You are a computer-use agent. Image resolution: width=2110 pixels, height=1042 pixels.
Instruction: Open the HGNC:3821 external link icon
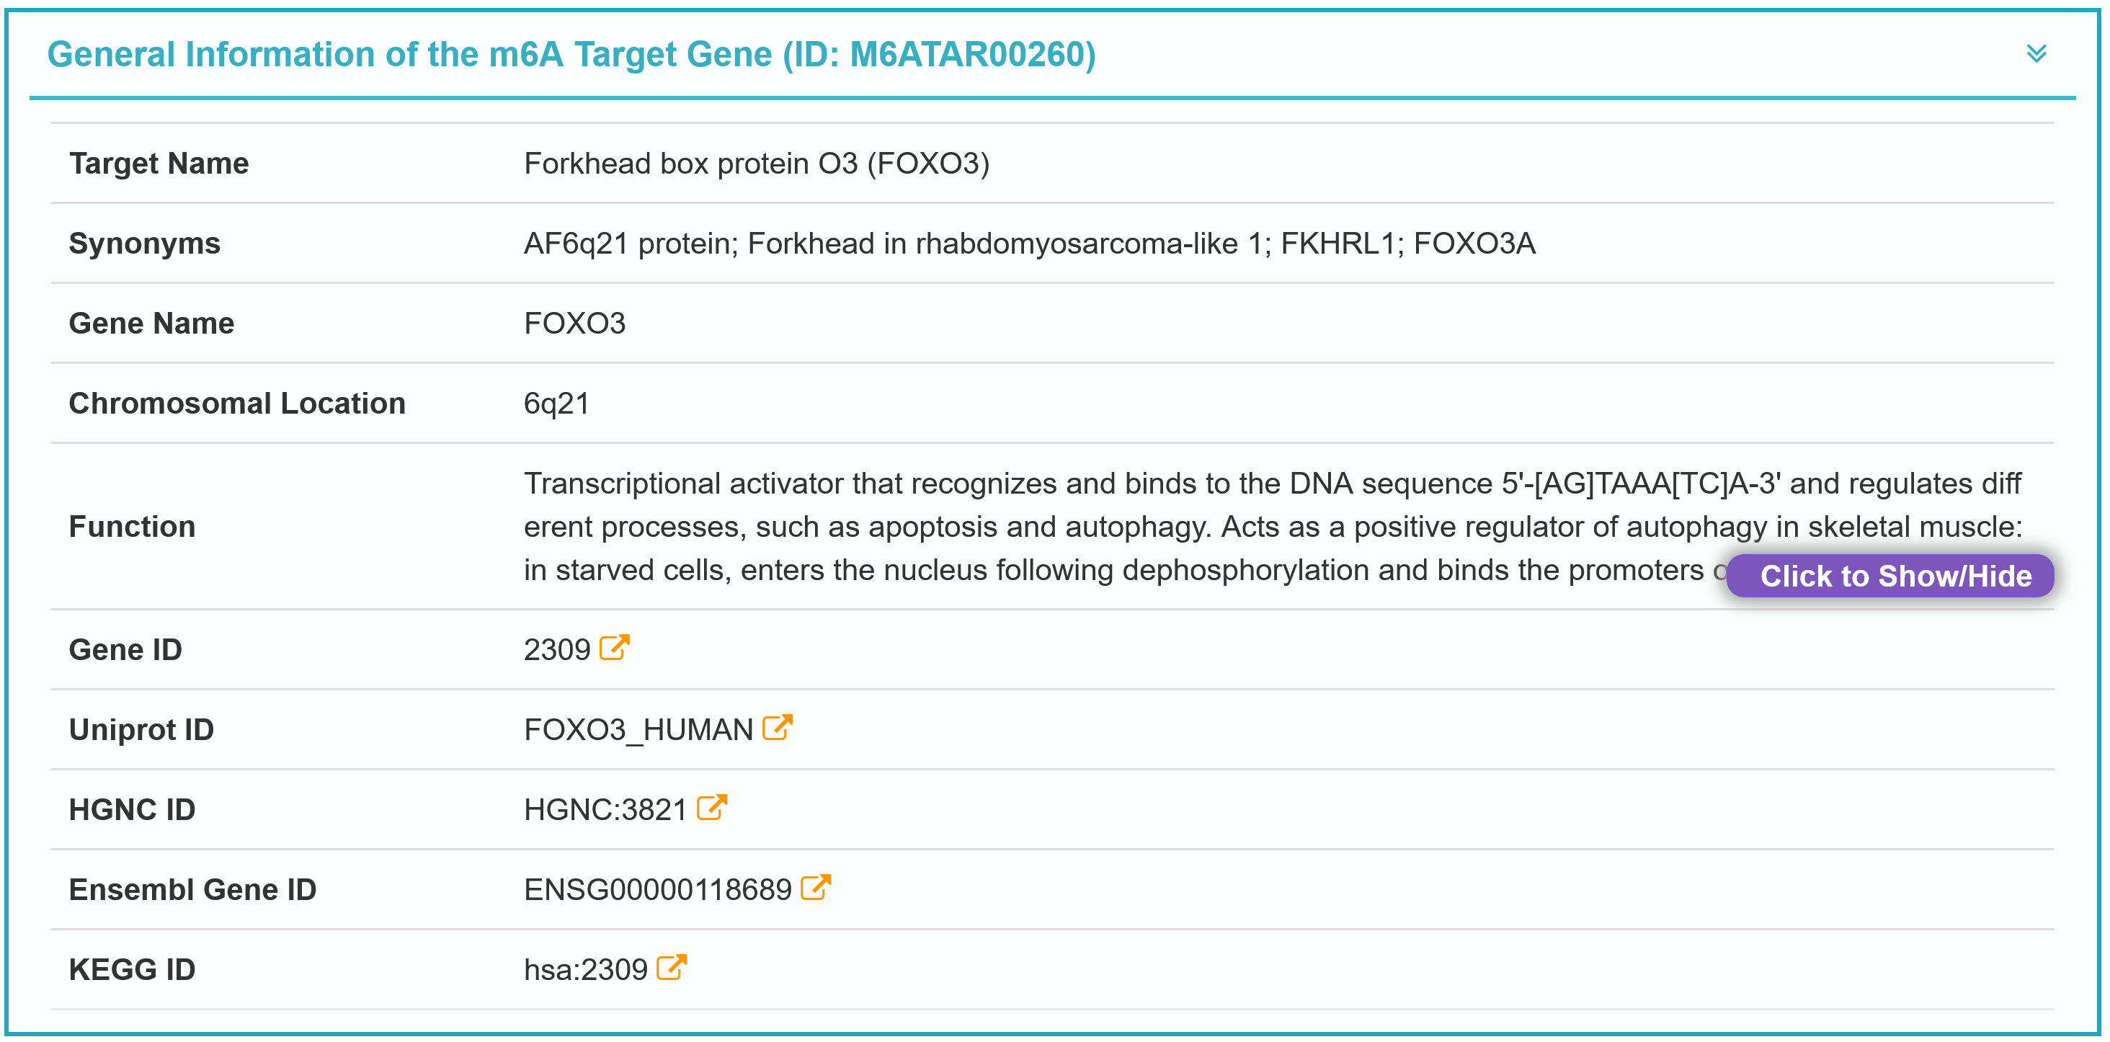tap(711, 808)
